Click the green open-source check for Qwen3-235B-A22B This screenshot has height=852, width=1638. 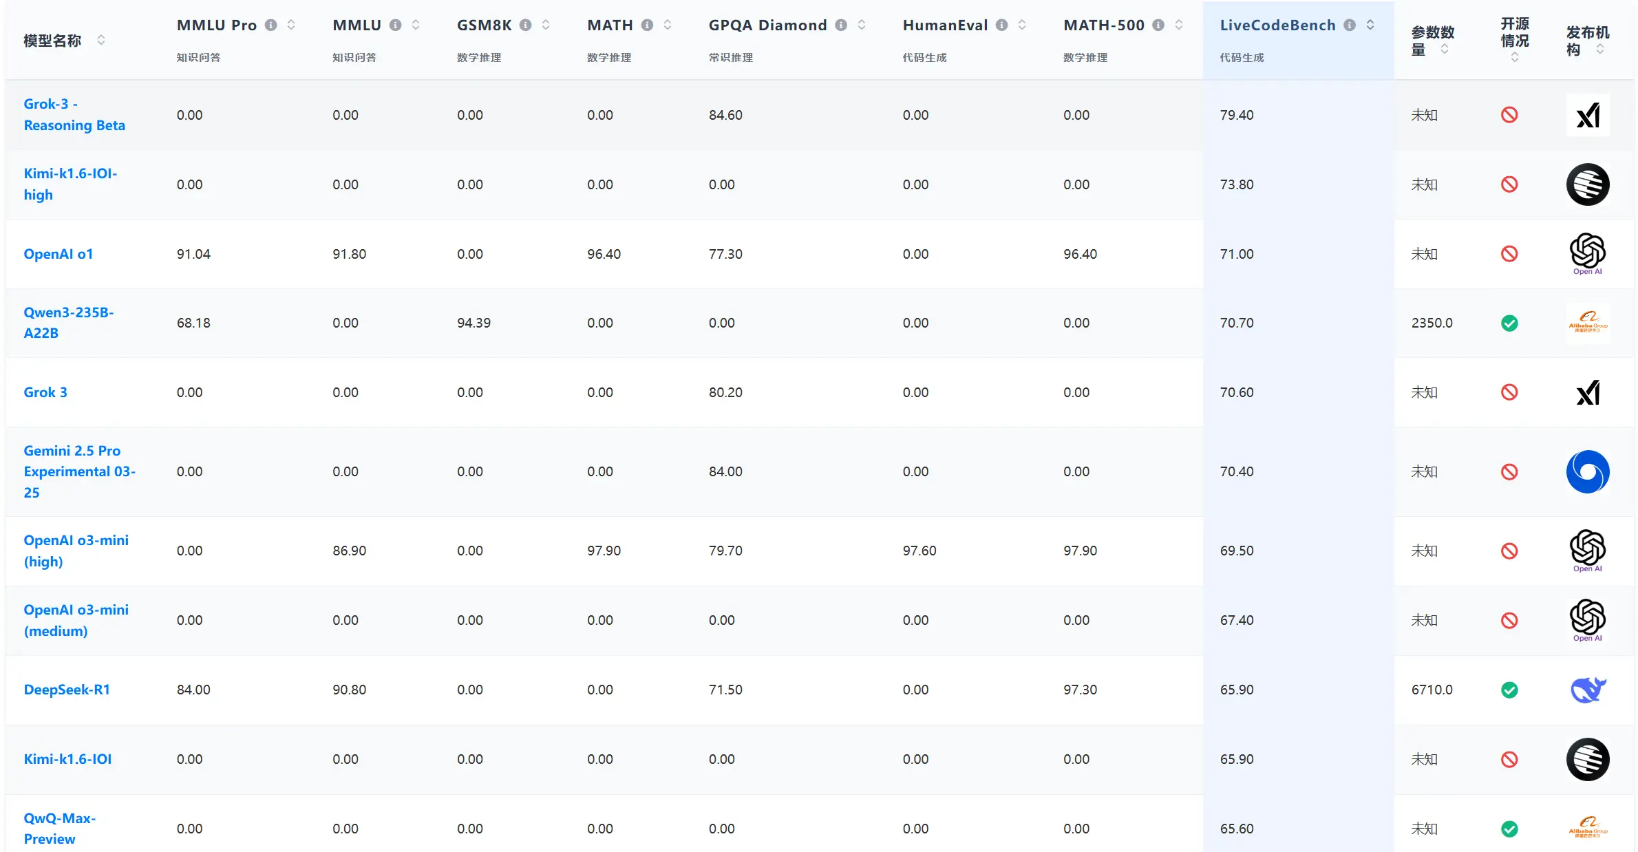pyautogui.click(x=1509, y=323)
